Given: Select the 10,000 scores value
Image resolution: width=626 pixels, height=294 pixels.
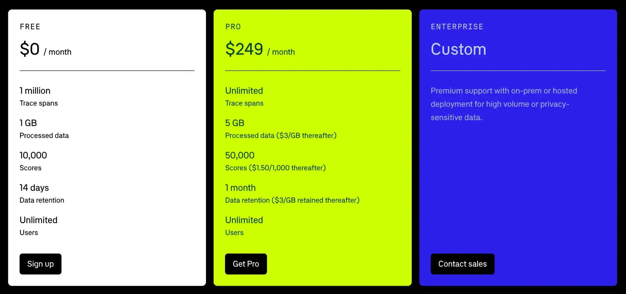Looking at the screenshot, I should (x=33, y=156).
